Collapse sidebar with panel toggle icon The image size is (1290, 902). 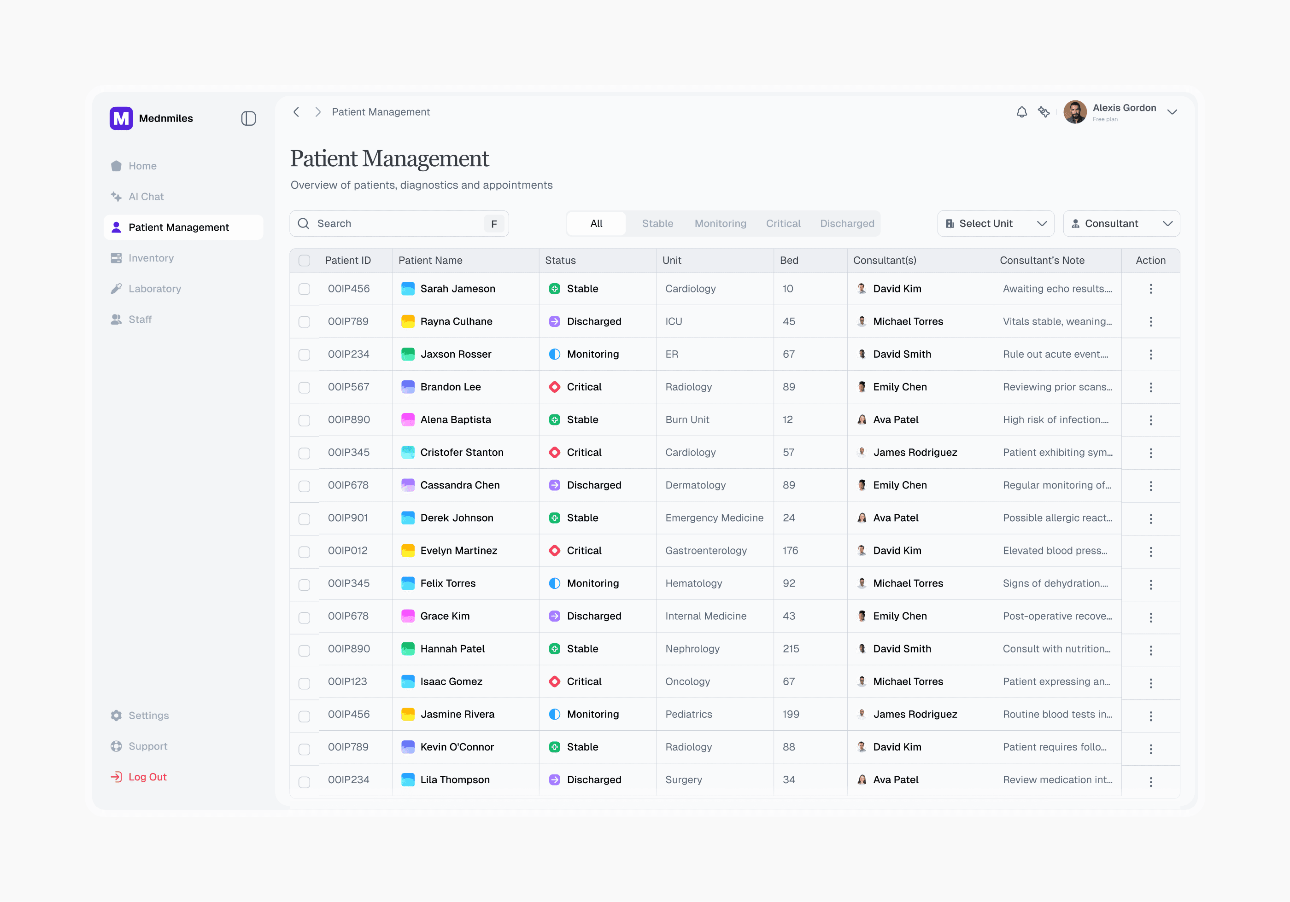click(x=248, y=118)
